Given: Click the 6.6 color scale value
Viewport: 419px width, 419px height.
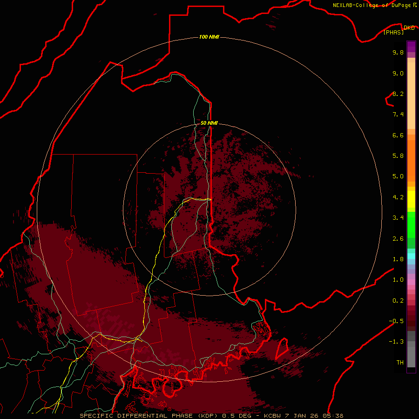Looking at the screenshot, I should coord(398,135).
